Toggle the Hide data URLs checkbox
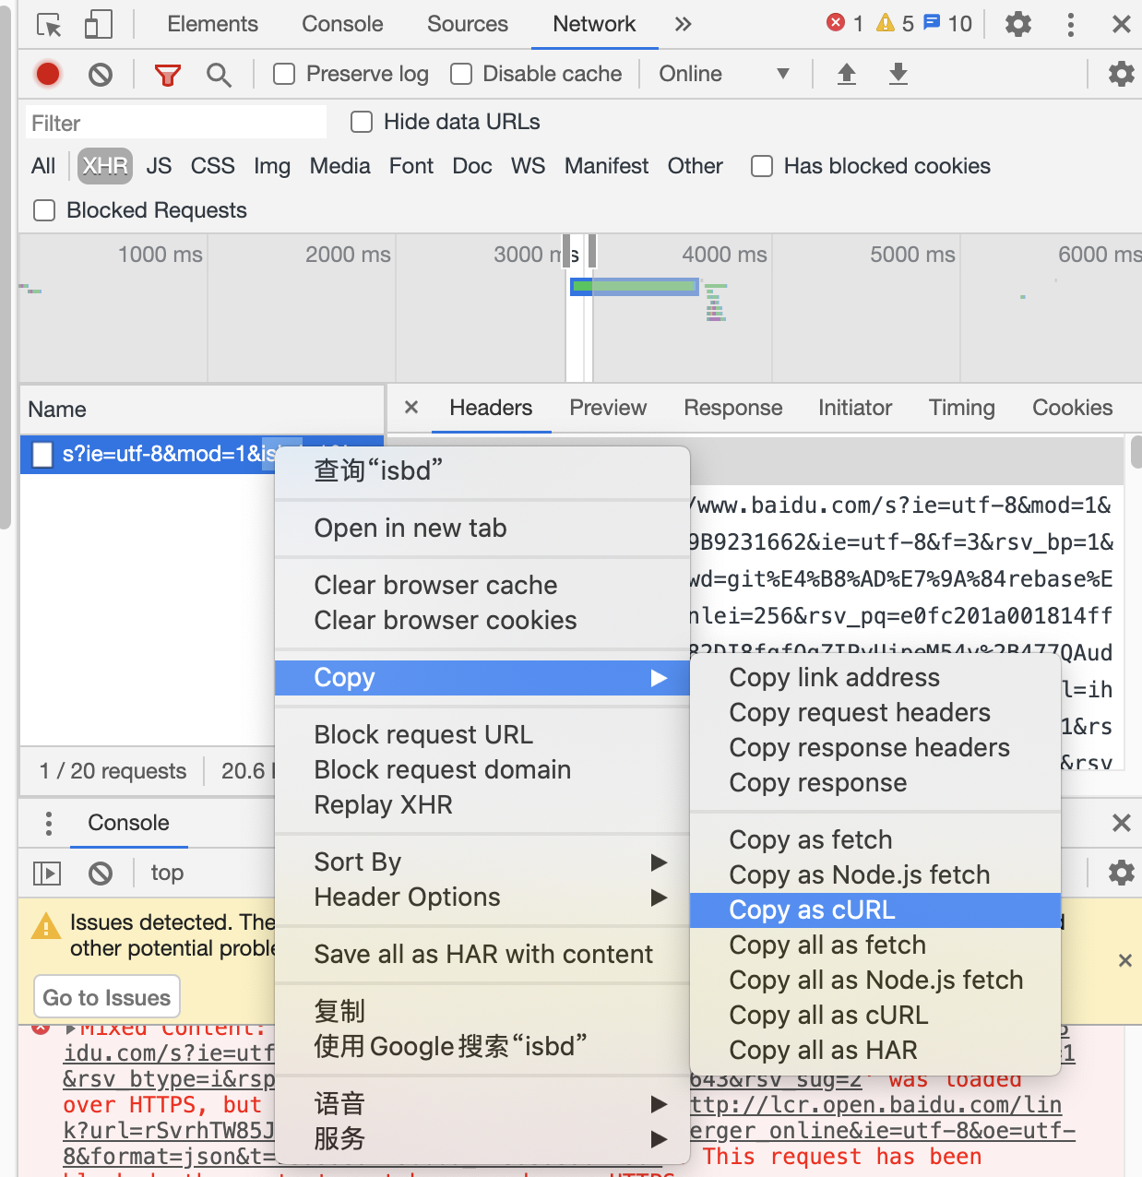The image size is (1142, 1177). pos(361,121)
